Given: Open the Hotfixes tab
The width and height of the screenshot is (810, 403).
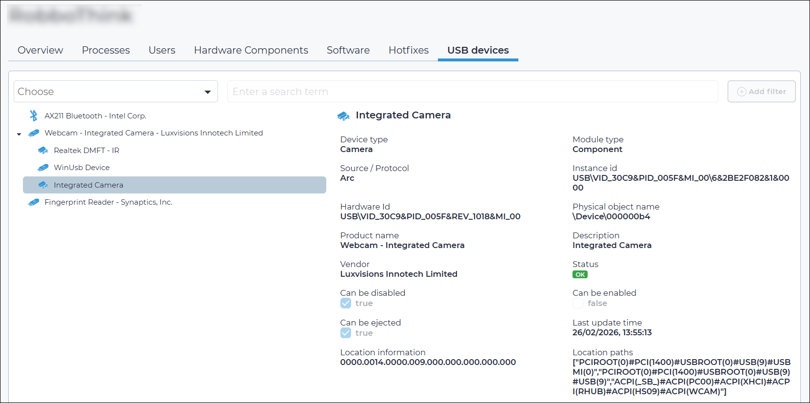Looking at the screenshot, I should click(x=409, y=50).
